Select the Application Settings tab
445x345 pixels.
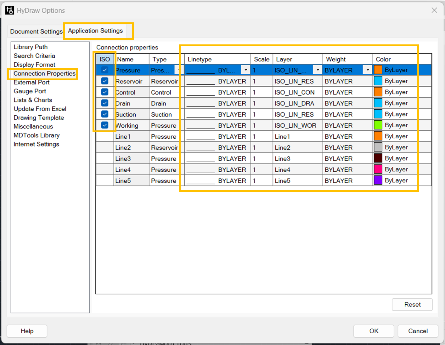tap(95, 31)
